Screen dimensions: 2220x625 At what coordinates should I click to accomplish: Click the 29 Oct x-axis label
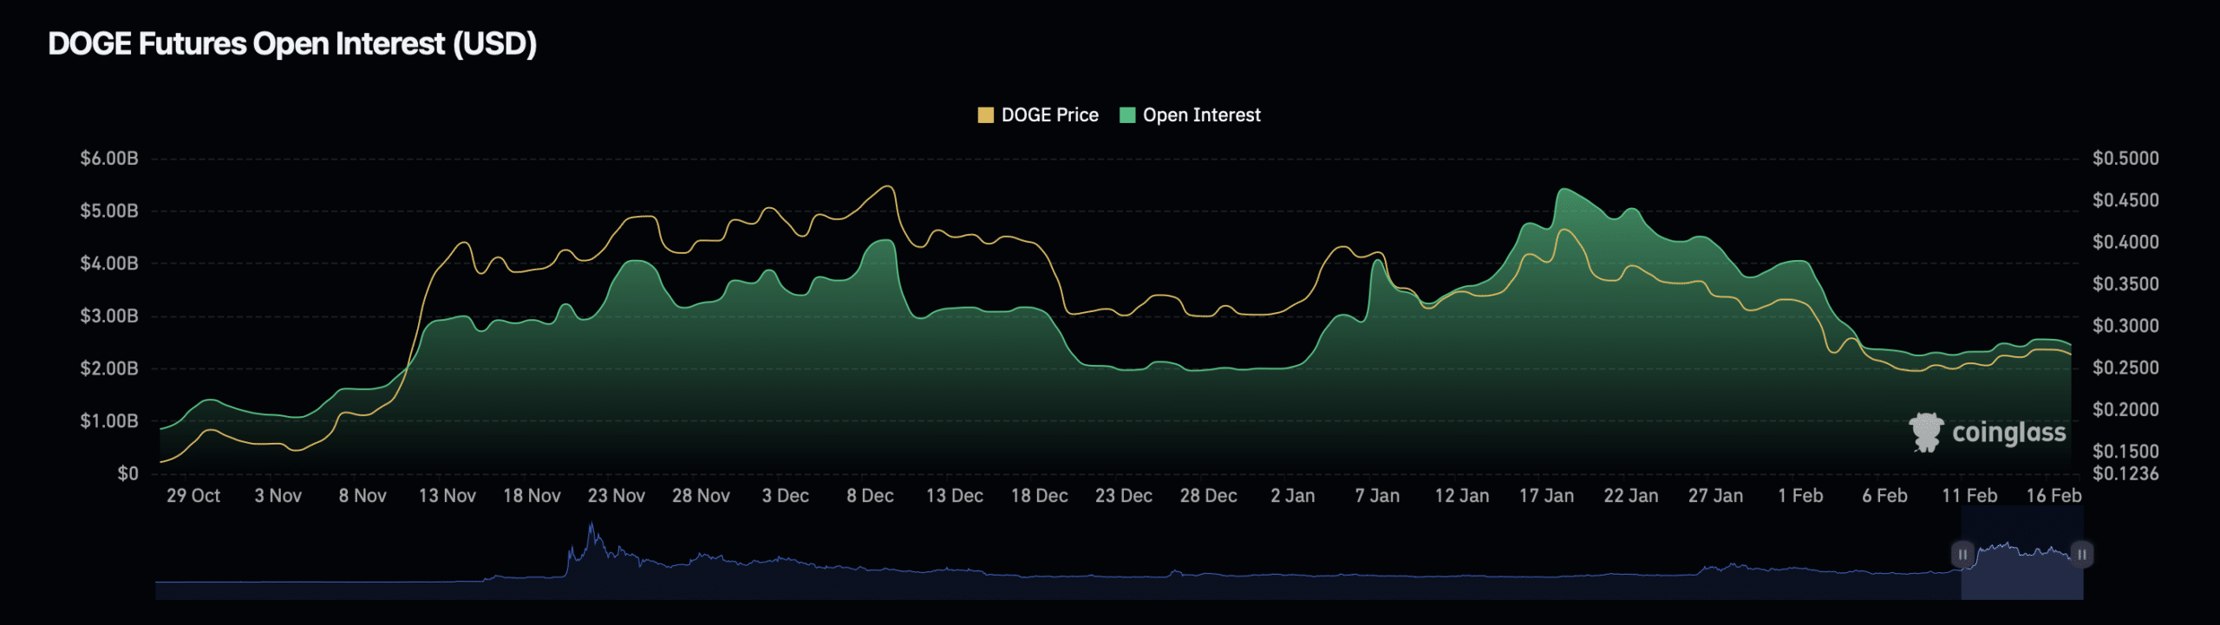point(193,496)
